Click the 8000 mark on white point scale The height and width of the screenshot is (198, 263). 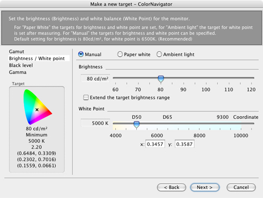pos(199,136)
